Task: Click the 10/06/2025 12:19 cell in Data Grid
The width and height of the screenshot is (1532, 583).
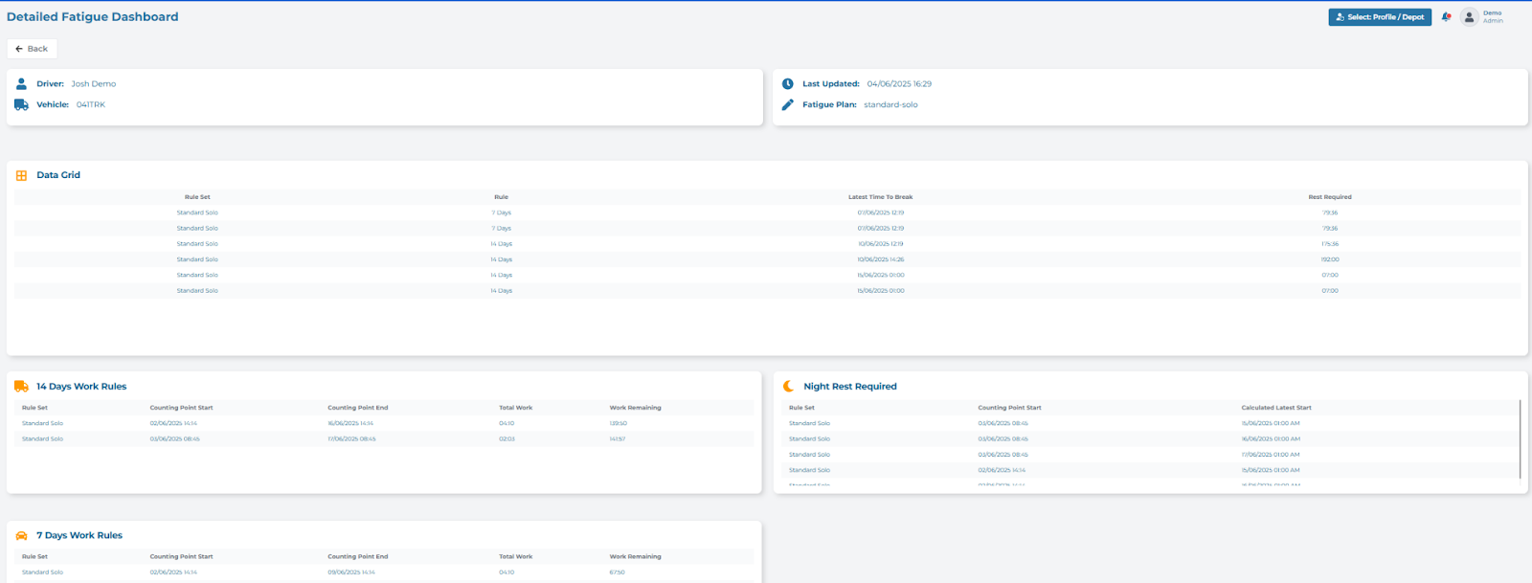Action: (x=881, y=244)
